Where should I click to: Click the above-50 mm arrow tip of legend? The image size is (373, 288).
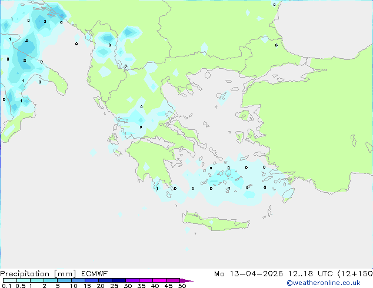(186, 280)
